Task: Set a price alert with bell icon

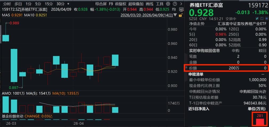Action: [x=262, y=19]
